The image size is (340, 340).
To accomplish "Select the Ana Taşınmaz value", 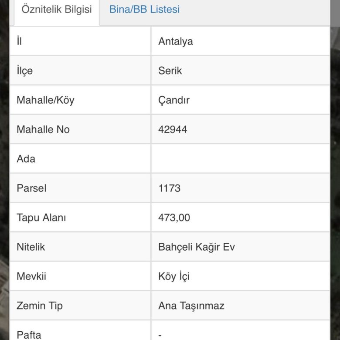I will click(191, 306).
